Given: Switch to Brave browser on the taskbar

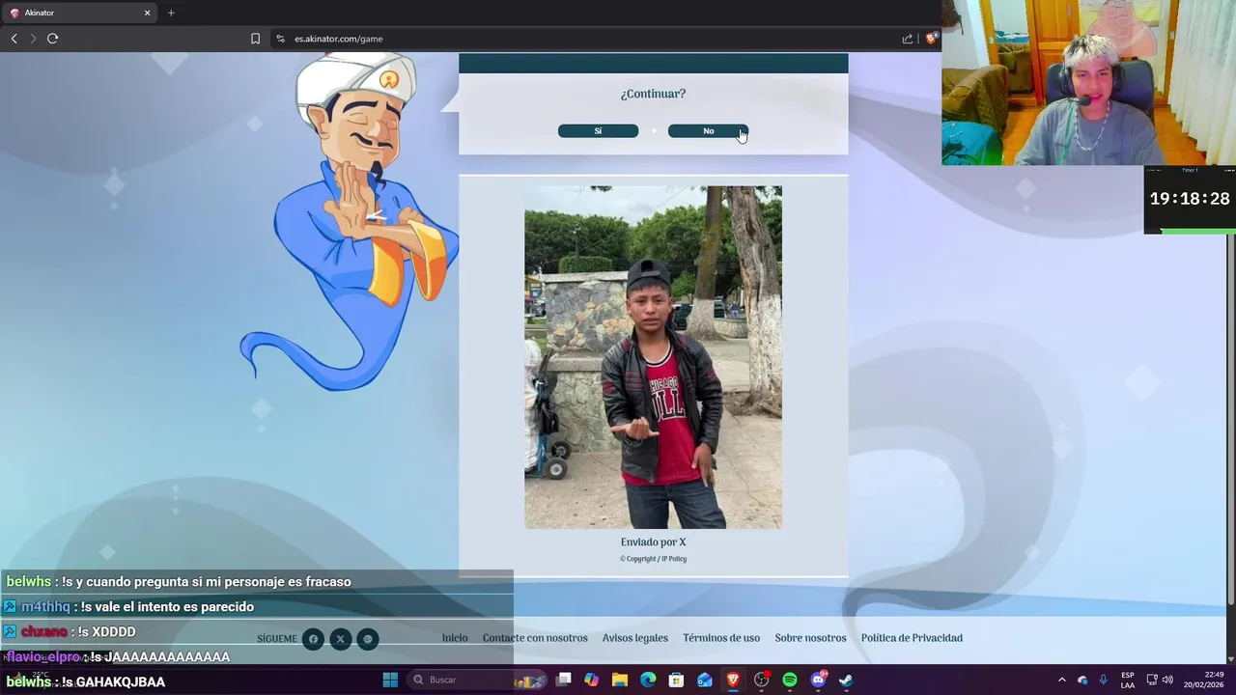Looking at the screenshot, I should click(x=733, y=680).
